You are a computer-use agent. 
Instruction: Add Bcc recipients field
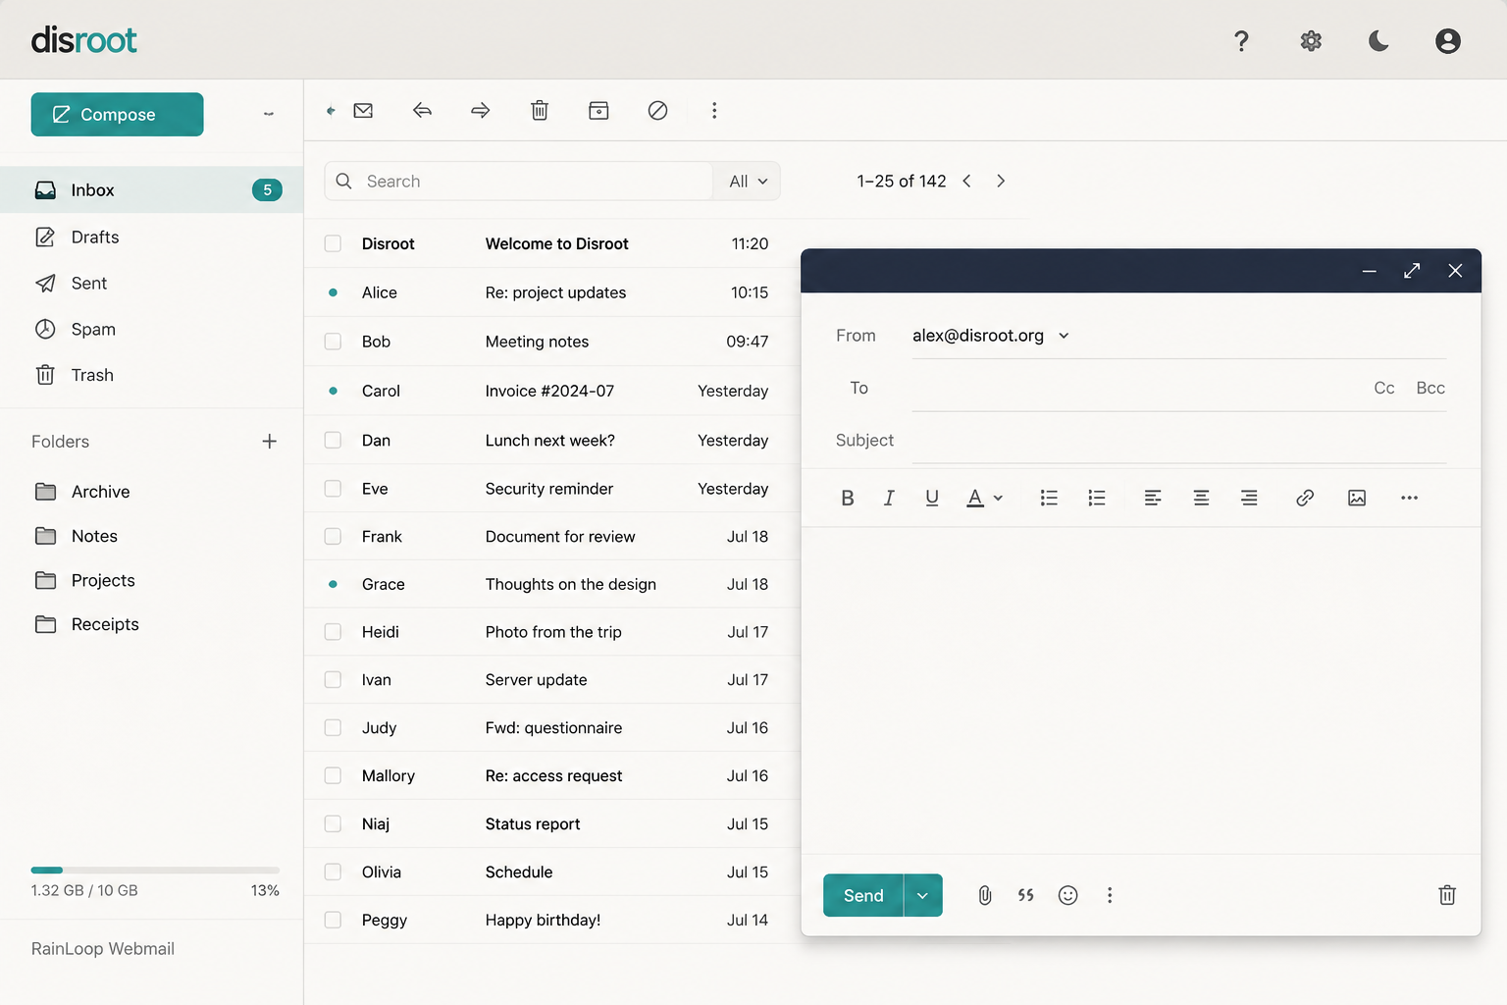[1430, 389]
